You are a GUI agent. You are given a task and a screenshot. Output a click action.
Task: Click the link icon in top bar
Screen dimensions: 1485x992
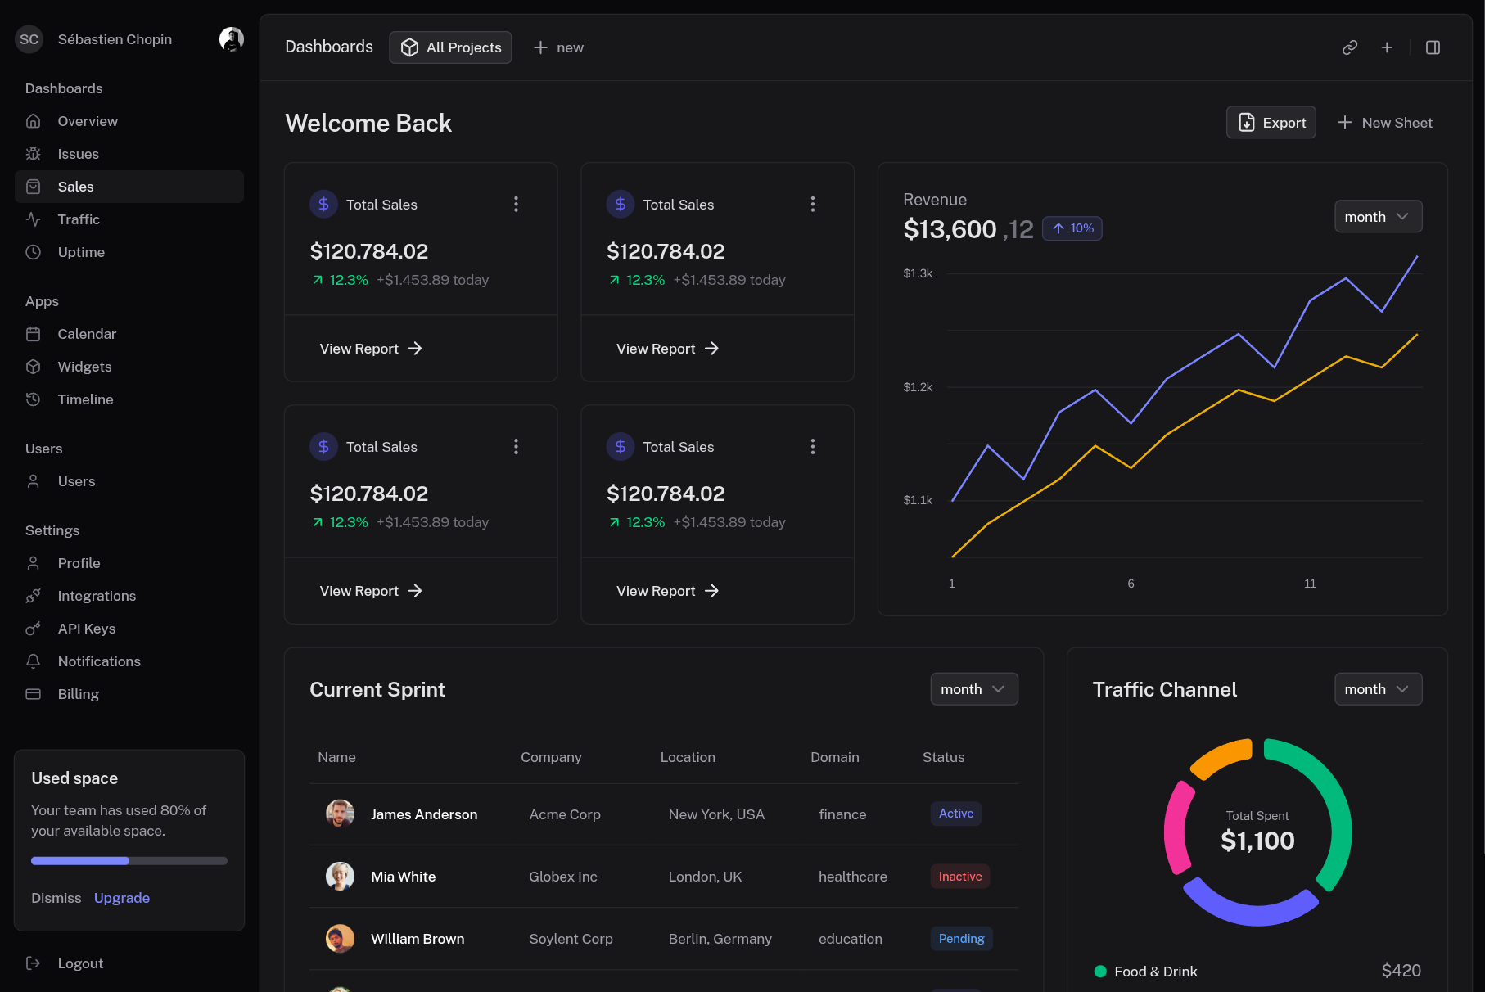click(1350, 47)
